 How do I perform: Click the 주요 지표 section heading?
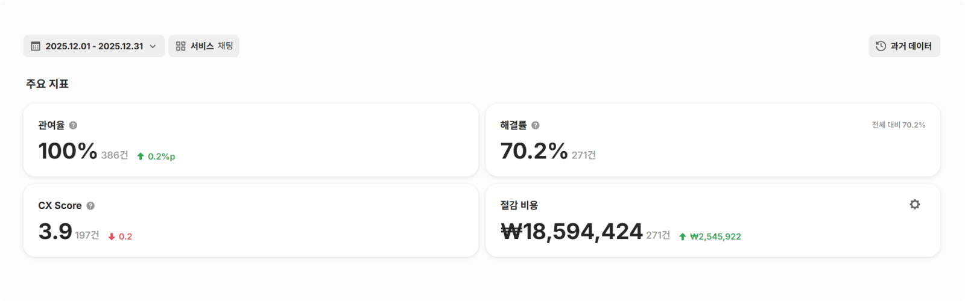point(47,84)
